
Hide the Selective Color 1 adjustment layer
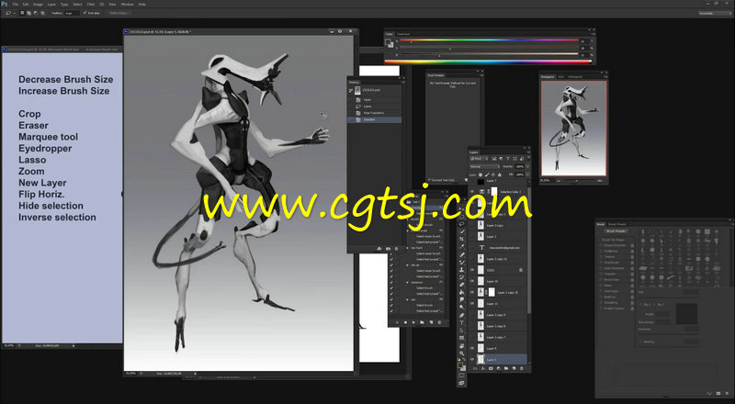pyautogui.click(x=472, y=191)
